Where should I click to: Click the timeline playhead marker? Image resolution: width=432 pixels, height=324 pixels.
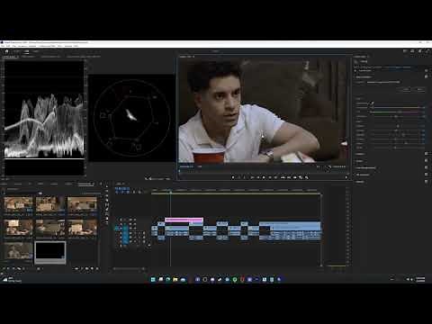[x=171, y=193]
